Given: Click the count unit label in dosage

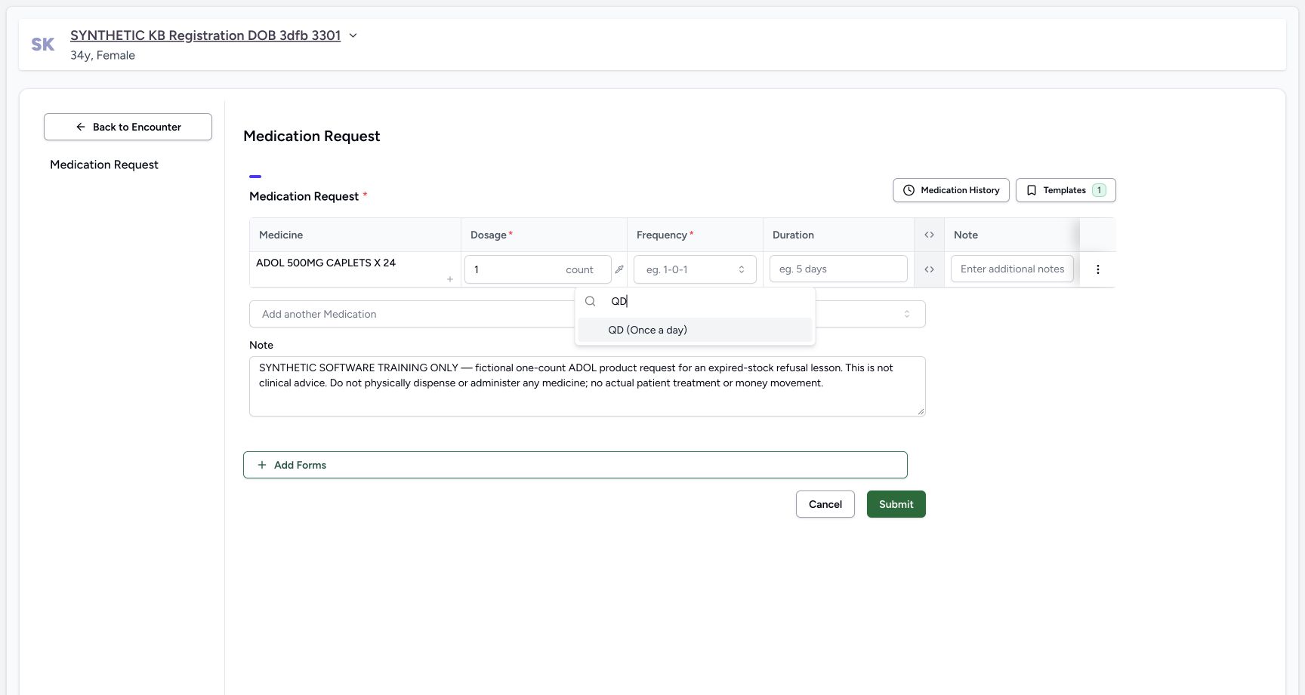Looking at the screenshot, I should click(579, 269).
